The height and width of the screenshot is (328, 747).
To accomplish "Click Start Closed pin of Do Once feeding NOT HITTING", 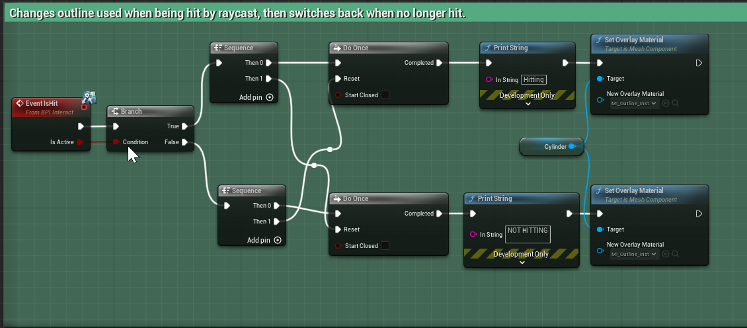I will [x=338, y=245].
